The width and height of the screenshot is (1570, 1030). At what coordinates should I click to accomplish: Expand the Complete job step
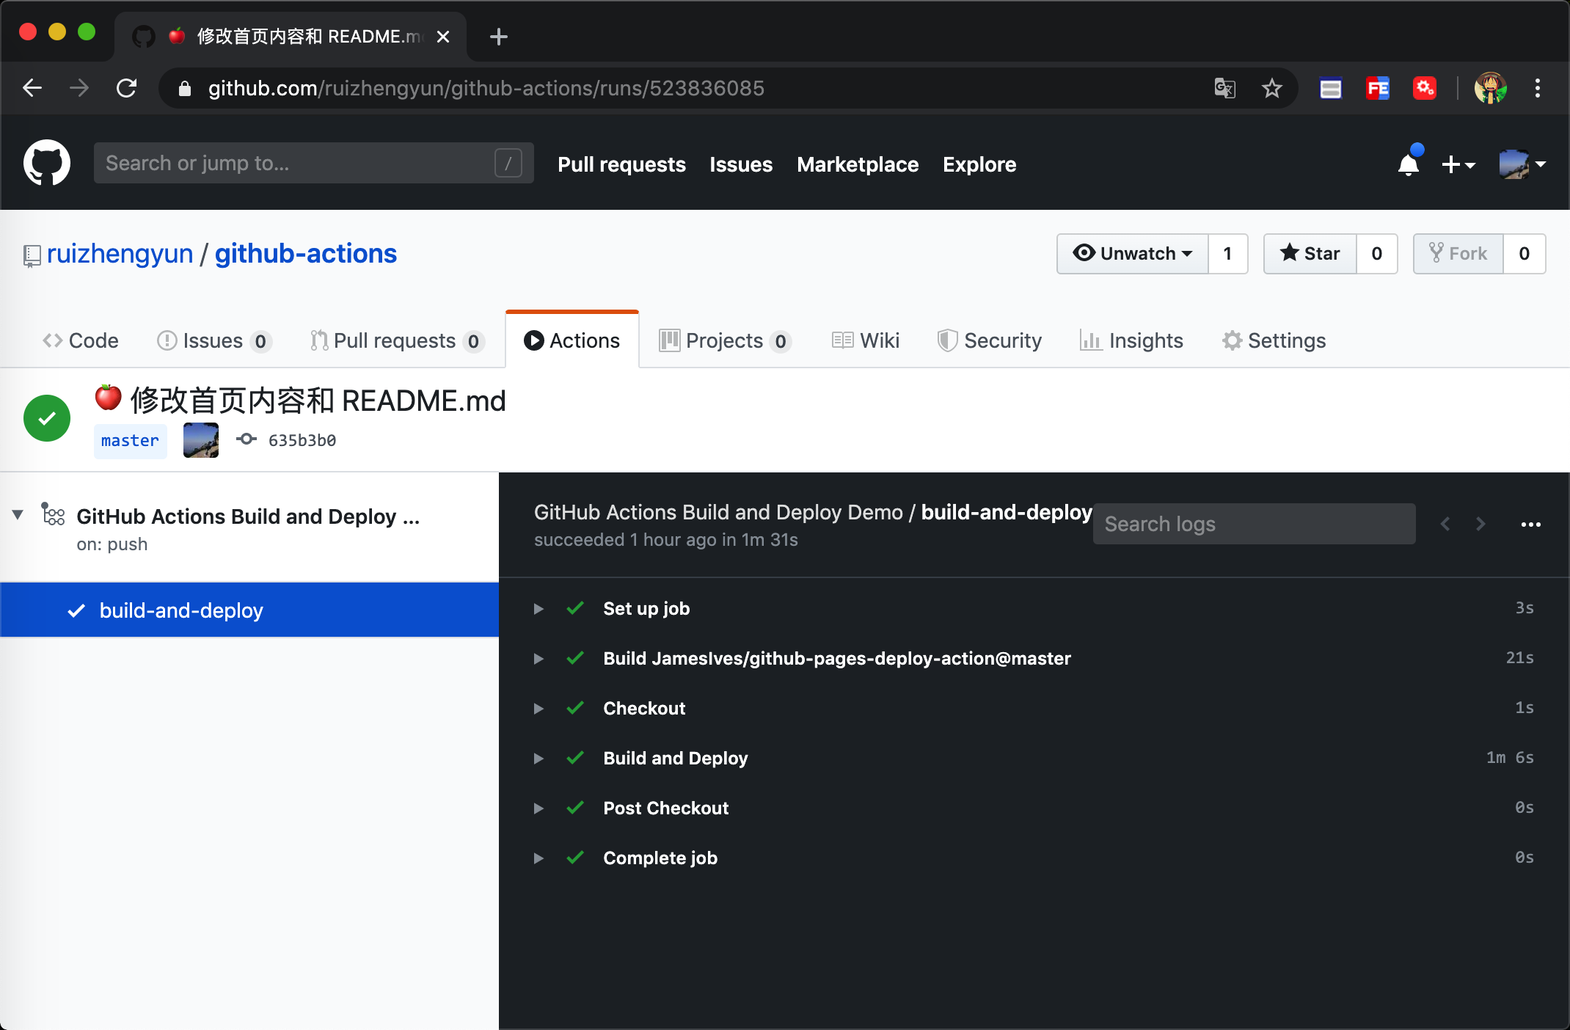pos(538,858)
